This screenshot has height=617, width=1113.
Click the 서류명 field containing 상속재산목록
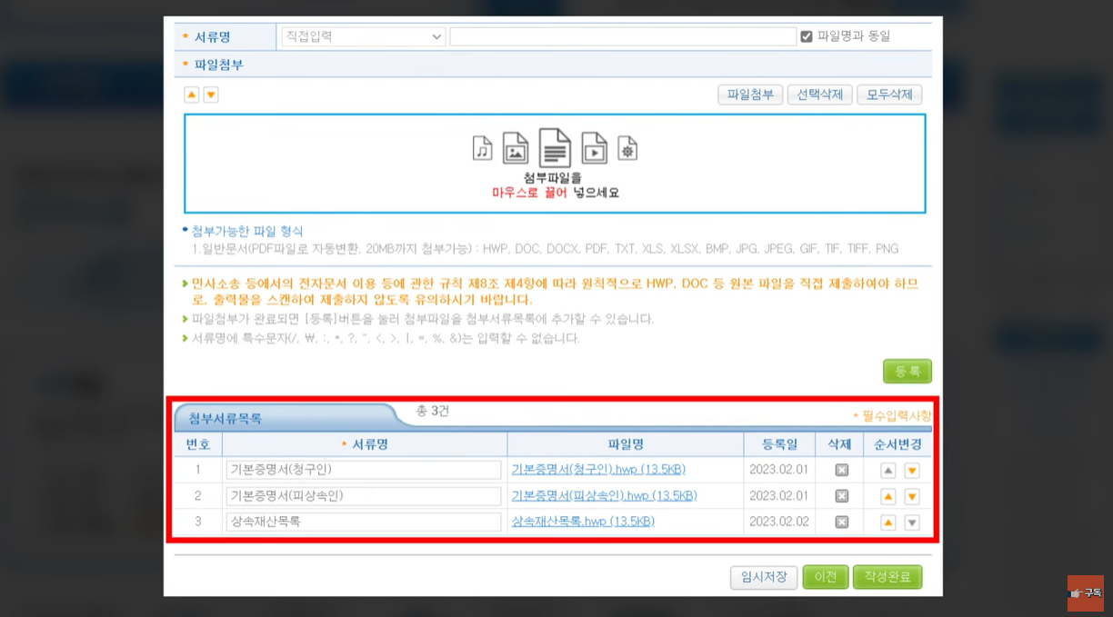point(364,522)
